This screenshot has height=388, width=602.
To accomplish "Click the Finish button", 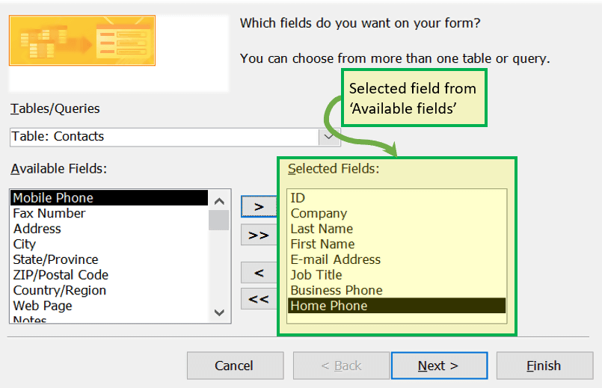I will coord(544,366).
